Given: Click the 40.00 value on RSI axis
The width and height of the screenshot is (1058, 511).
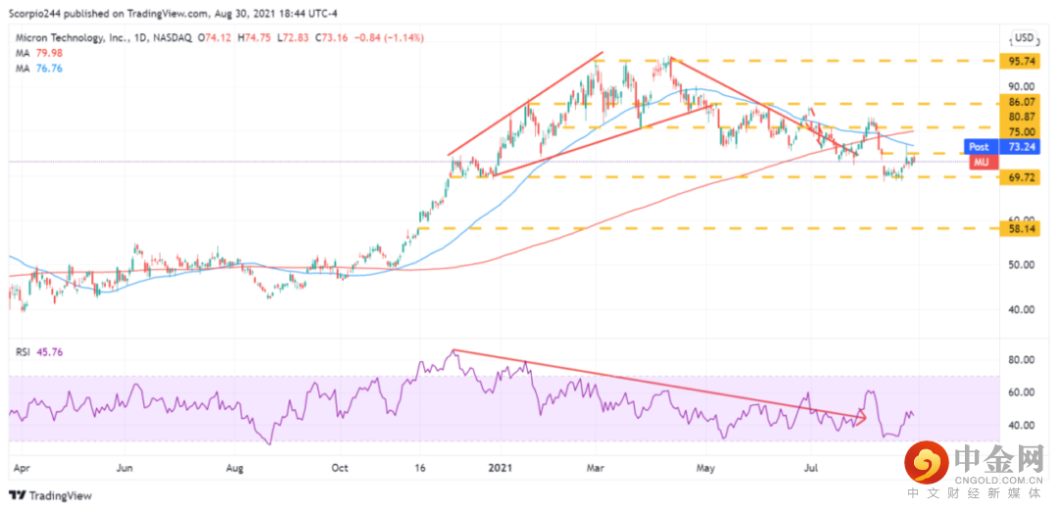Looking at the screenshot, I should tap(1021, 425).
